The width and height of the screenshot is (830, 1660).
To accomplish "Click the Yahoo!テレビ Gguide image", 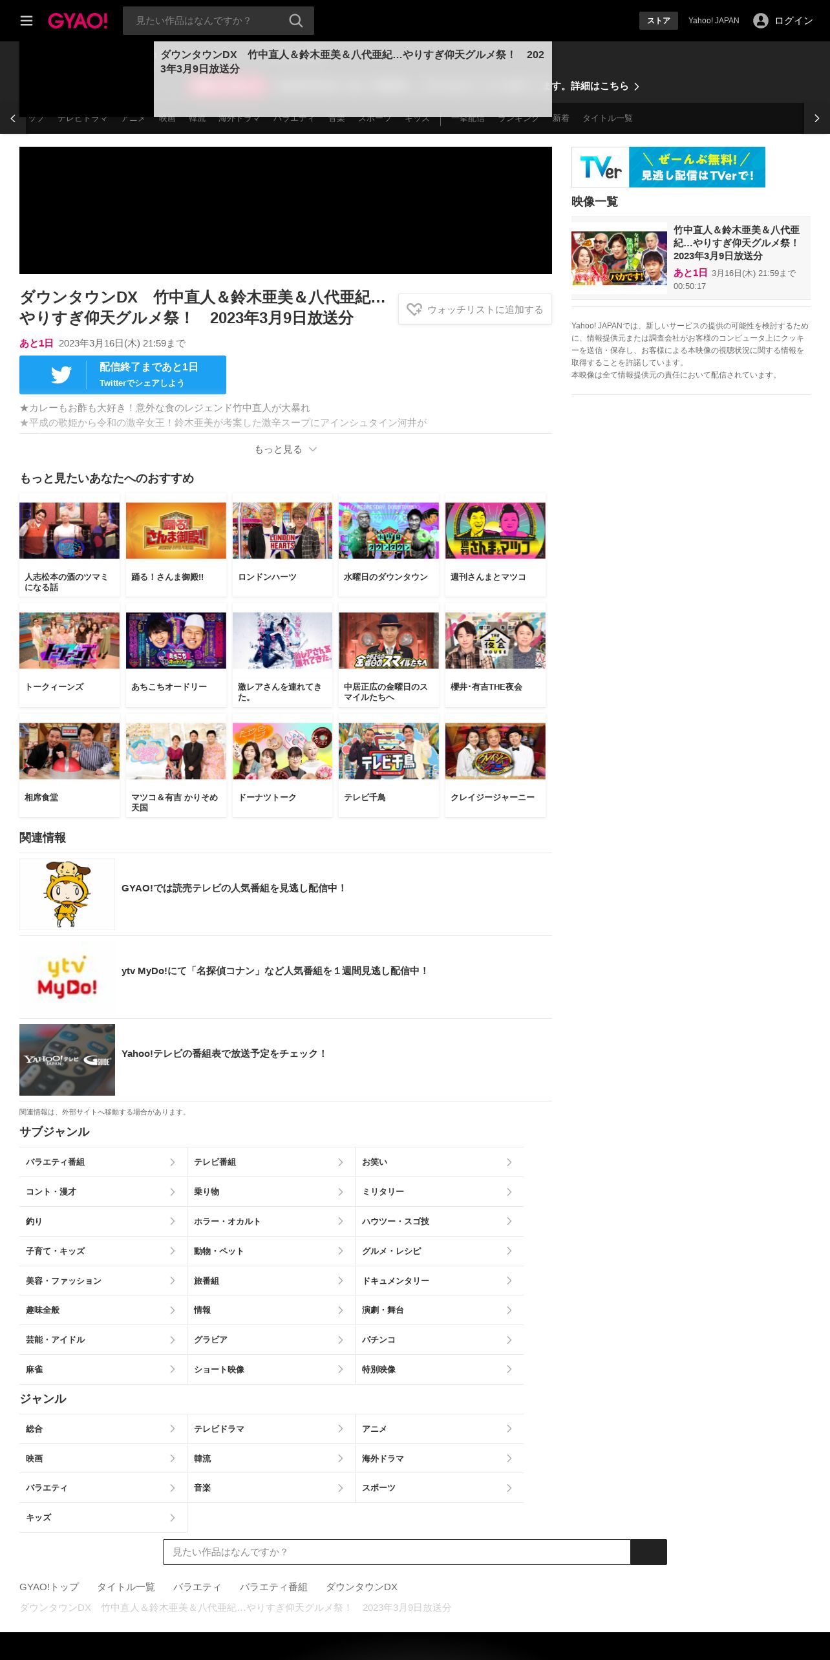I will pos(67,1059).
